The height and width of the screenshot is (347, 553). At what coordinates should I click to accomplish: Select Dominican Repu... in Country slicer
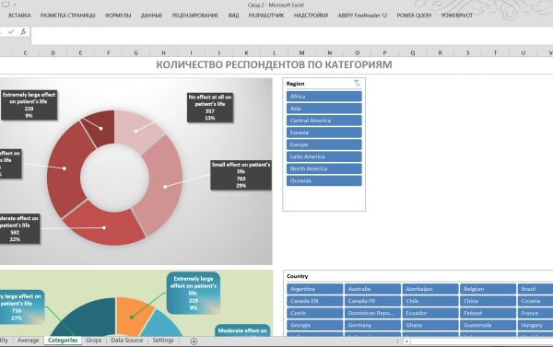tap(372, 313)
